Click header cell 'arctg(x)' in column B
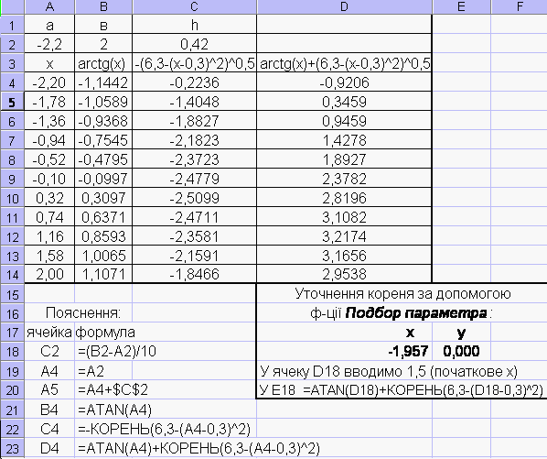The image size is (547, 459). coord(103,63)
